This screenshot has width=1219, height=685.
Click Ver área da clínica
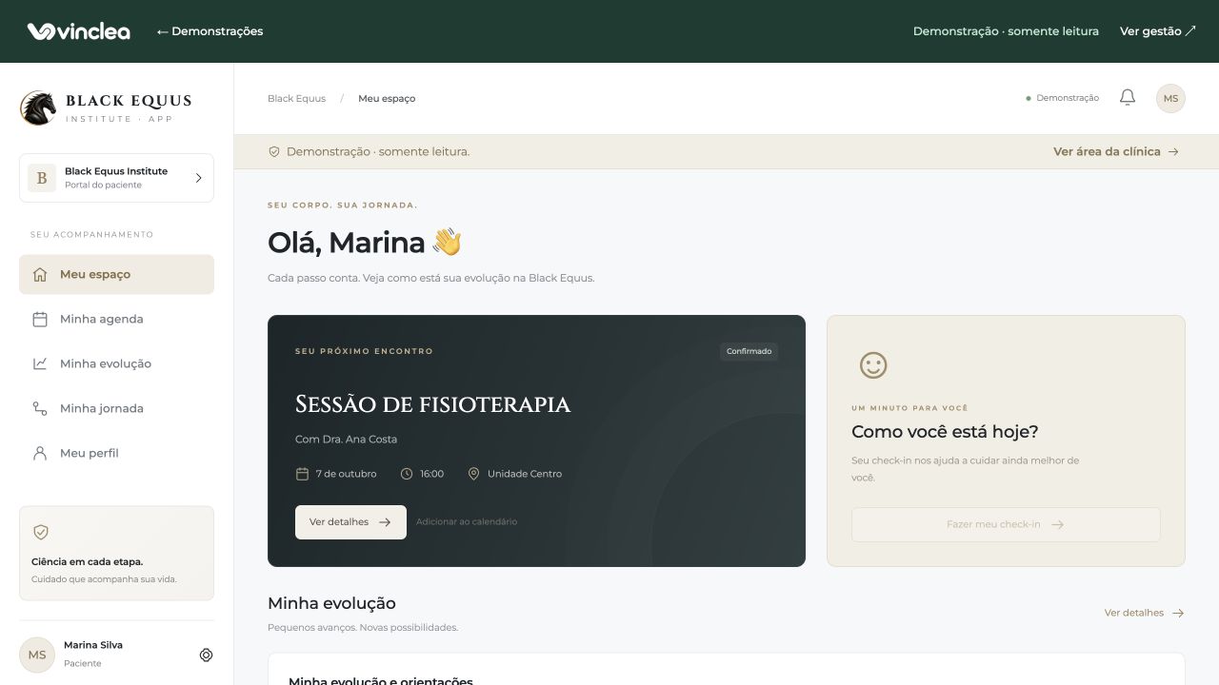coord(1116,151)
